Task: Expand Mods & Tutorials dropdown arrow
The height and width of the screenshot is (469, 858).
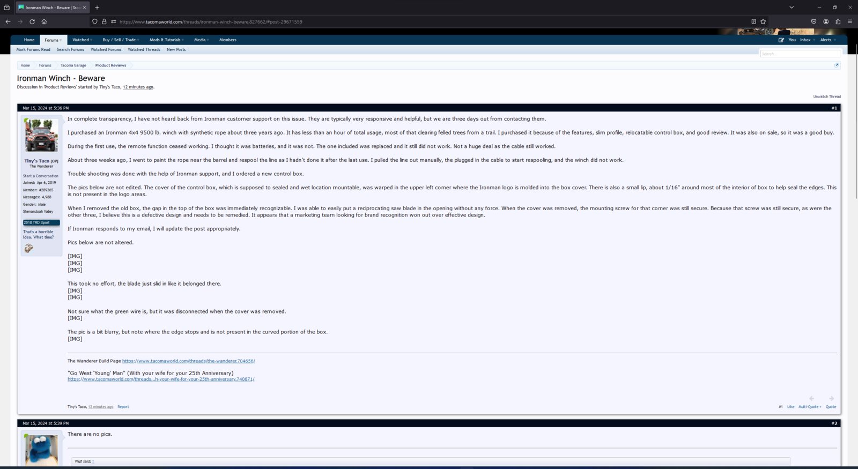Action: tap(182, 40)
